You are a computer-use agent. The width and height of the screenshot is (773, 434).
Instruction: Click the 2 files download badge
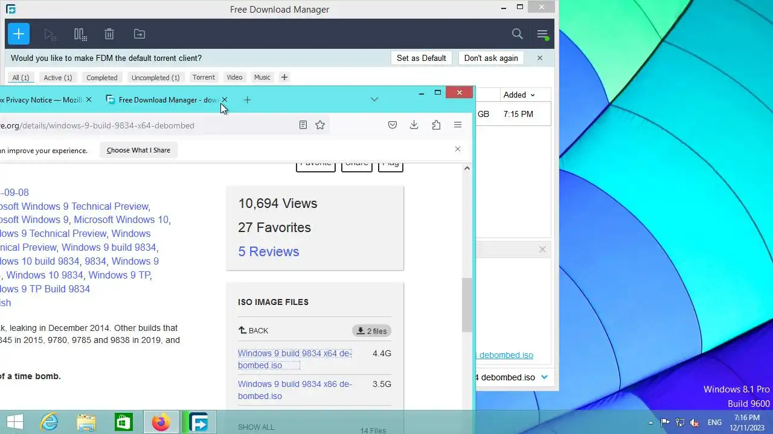point(371,331)
